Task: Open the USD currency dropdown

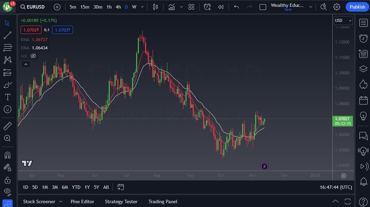Action: coord(343,21)
